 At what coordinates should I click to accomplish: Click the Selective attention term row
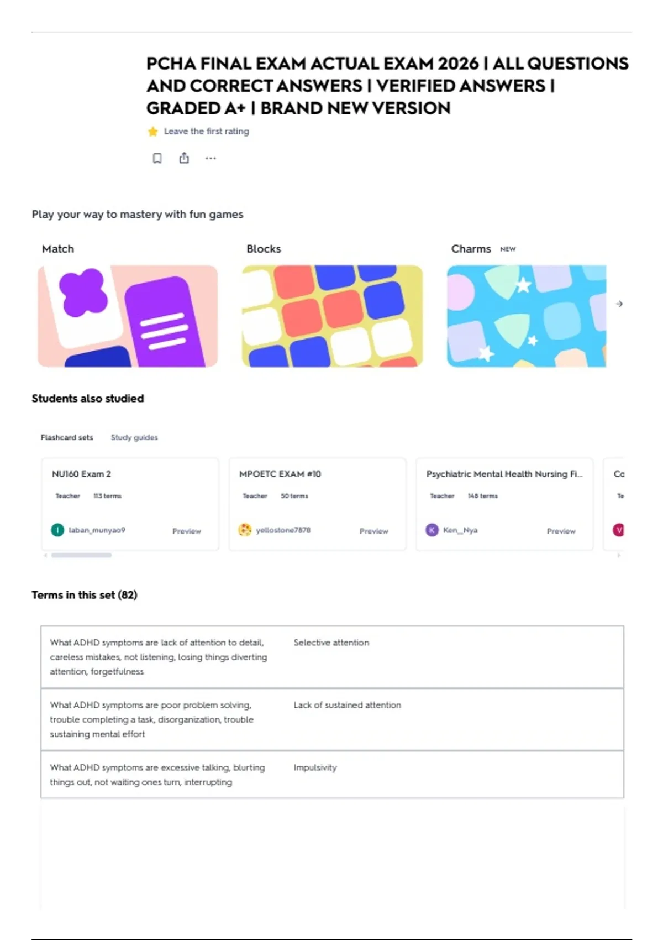[332, 657]
